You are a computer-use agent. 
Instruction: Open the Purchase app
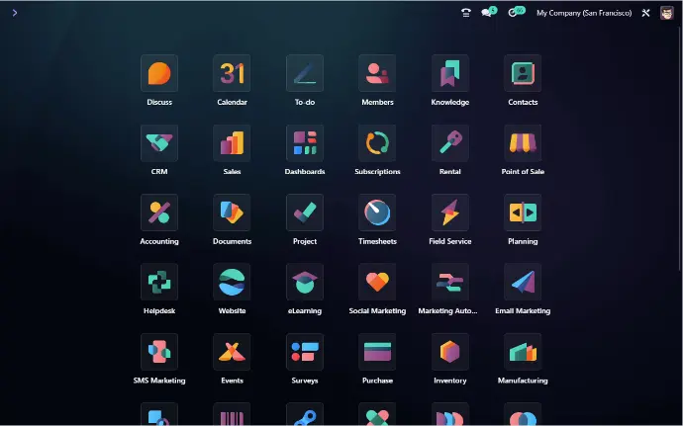click(377, 352)
